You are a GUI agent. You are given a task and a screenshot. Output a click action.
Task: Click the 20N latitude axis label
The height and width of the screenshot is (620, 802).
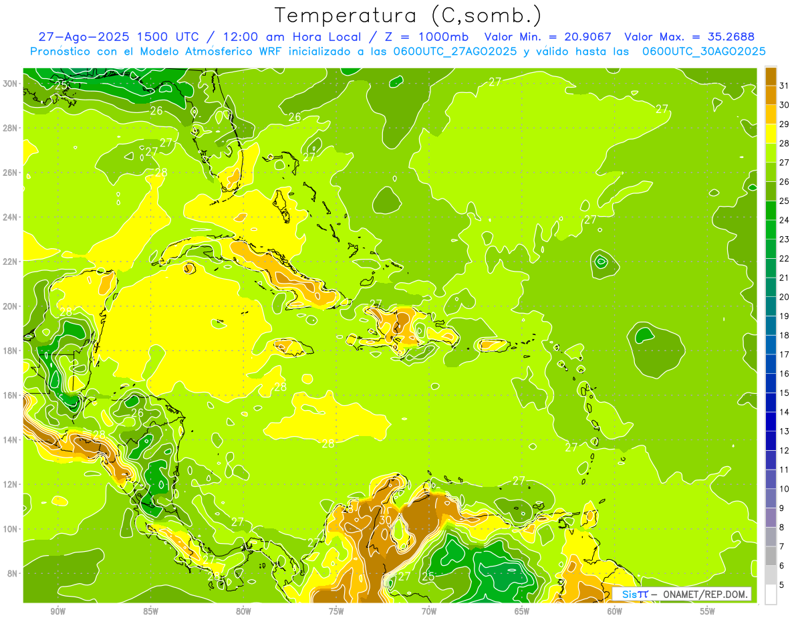pyautogui.click(x=11, y=306)
